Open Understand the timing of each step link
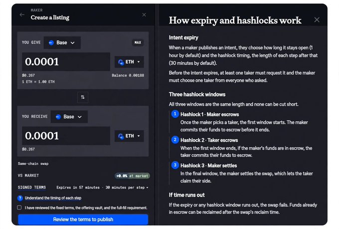339x229 pixels. (x=53, y=198)
